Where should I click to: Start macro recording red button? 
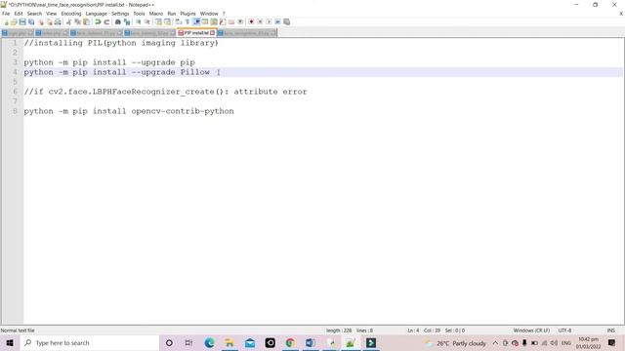pyautogui.click(x=251, y=21)
